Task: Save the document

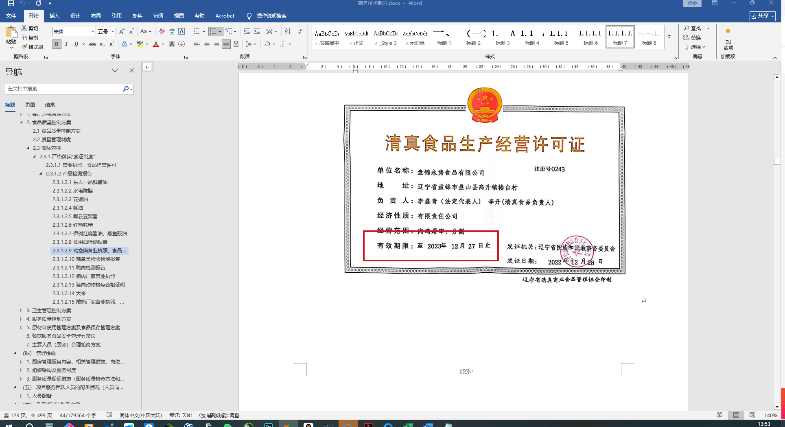Action: click(11, 3)
